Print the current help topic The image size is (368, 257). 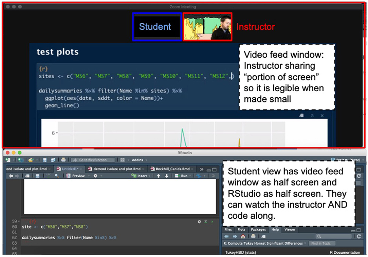click(253, 236)
